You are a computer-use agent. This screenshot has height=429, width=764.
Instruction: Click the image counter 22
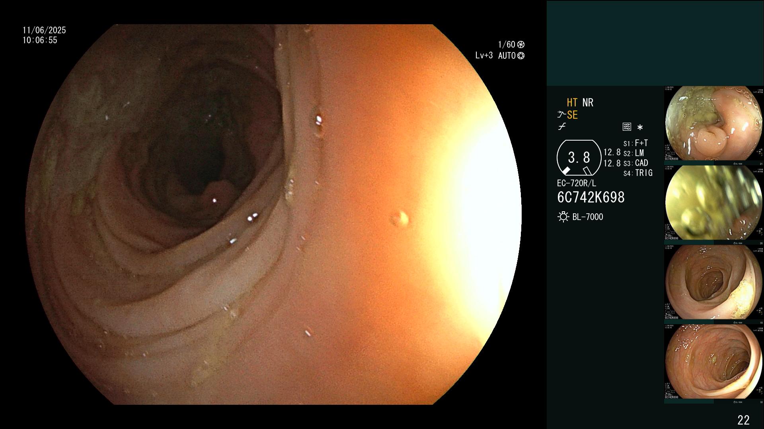coord(743,420)
